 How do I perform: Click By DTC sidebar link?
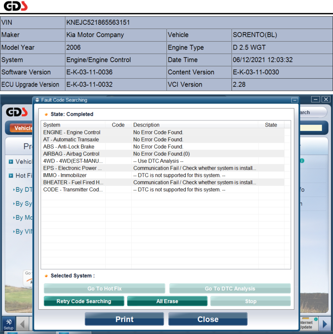click(23, 190)
